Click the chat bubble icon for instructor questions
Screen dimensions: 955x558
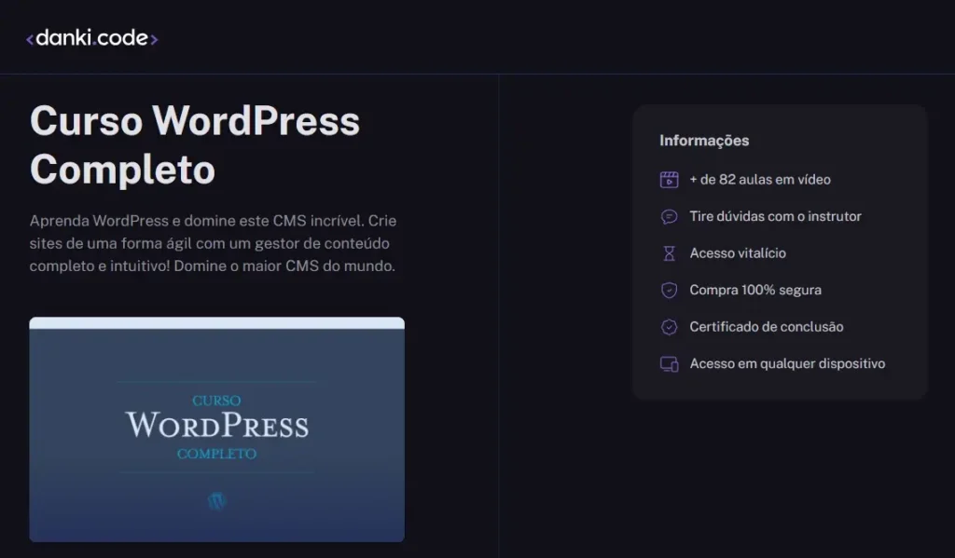[x=669, y=217]
